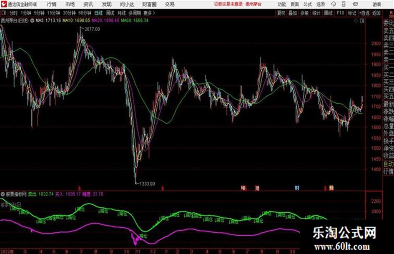
Task: Click the 叠加 overlay button
Action: (x=293, y=13)
